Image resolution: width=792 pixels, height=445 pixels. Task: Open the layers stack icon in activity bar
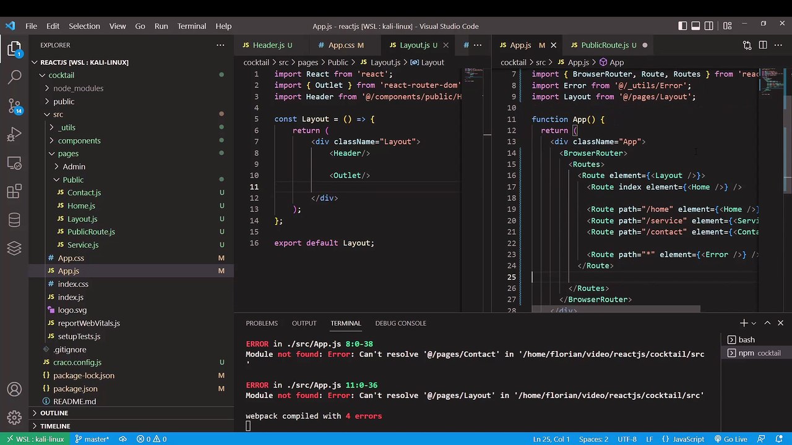pos(14,248)
